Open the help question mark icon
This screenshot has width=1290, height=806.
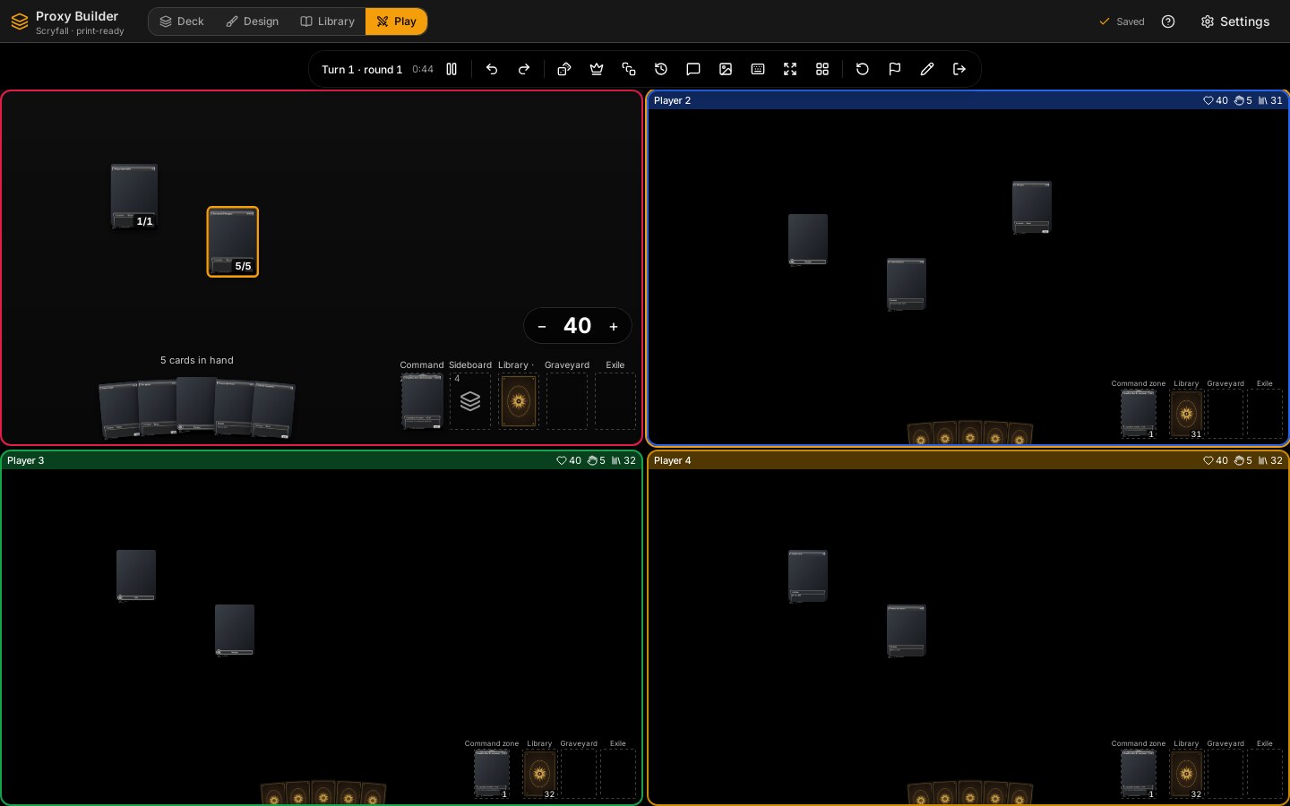[1168, 21]
